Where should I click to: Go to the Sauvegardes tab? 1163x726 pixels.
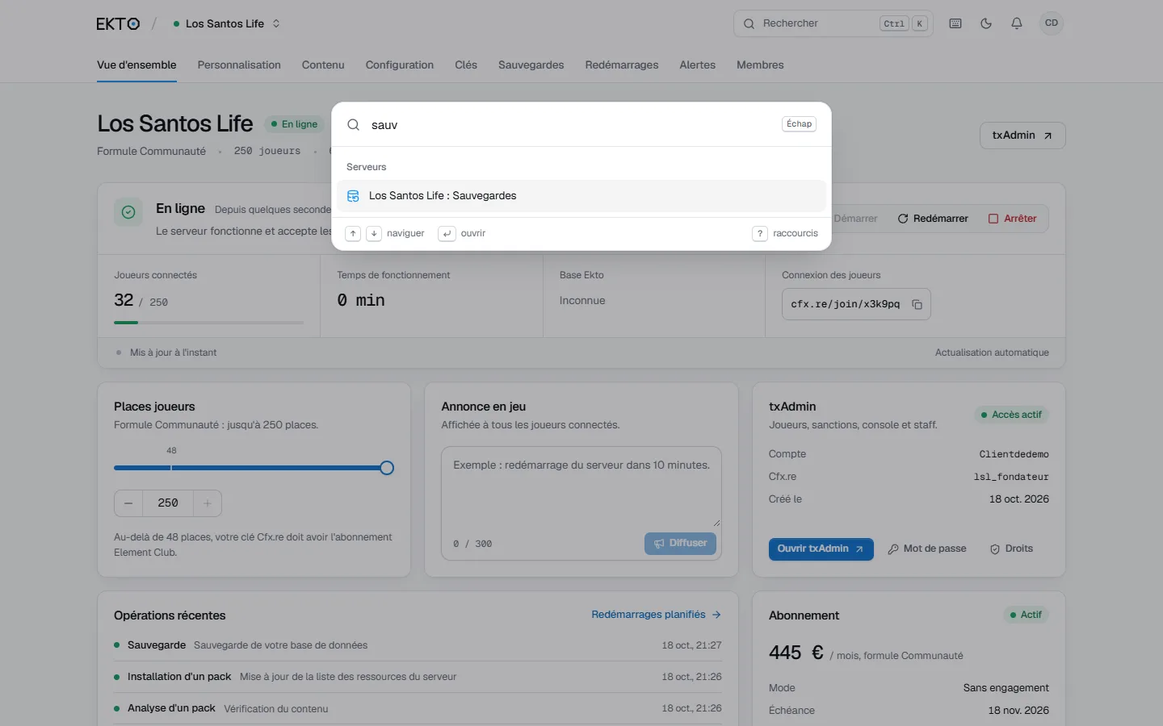click(x=531, y=65)
